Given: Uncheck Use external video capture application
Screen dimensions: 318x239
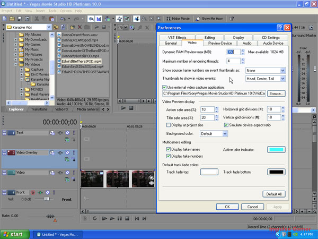Looking at the screenshot, I should 164,87.
